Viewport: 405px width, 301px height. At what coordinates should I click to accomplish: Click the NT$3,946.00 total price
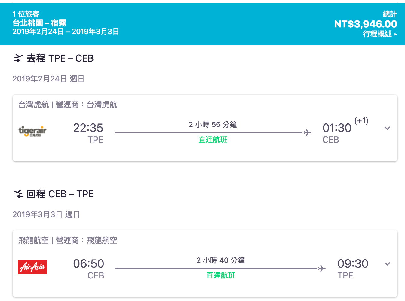tap(365, 24)
